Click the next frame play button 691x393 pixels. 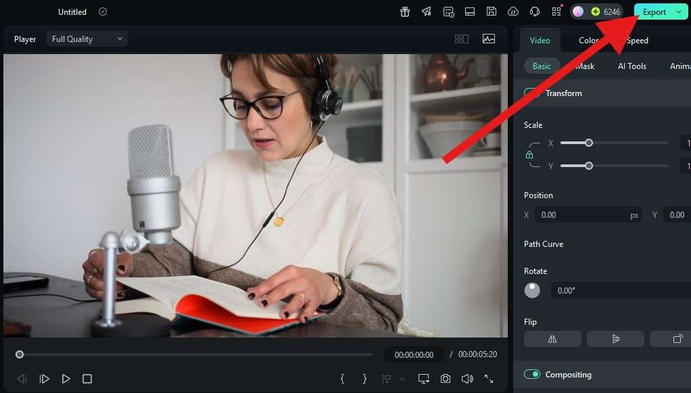(44, 379)
